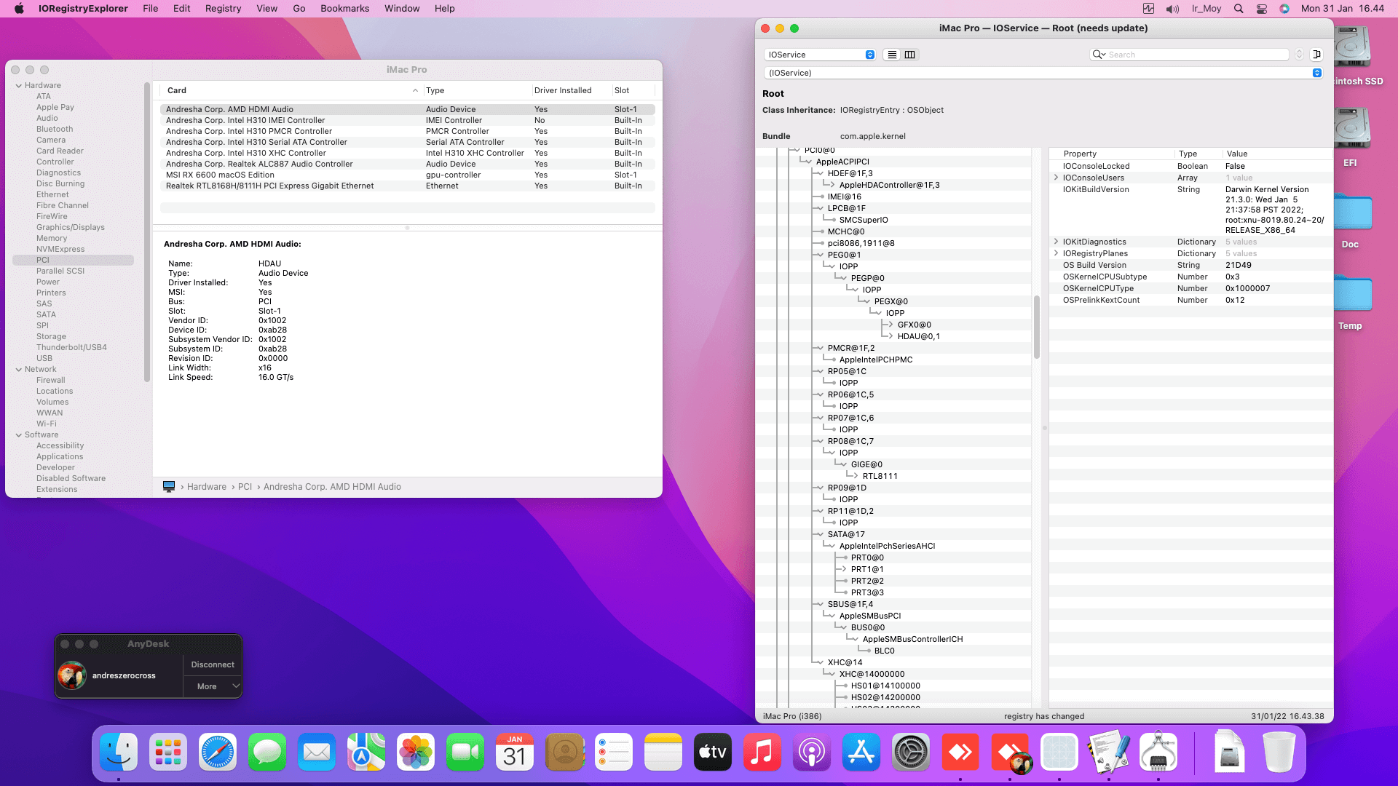Open Safari from the Dock

pos(218,753)
